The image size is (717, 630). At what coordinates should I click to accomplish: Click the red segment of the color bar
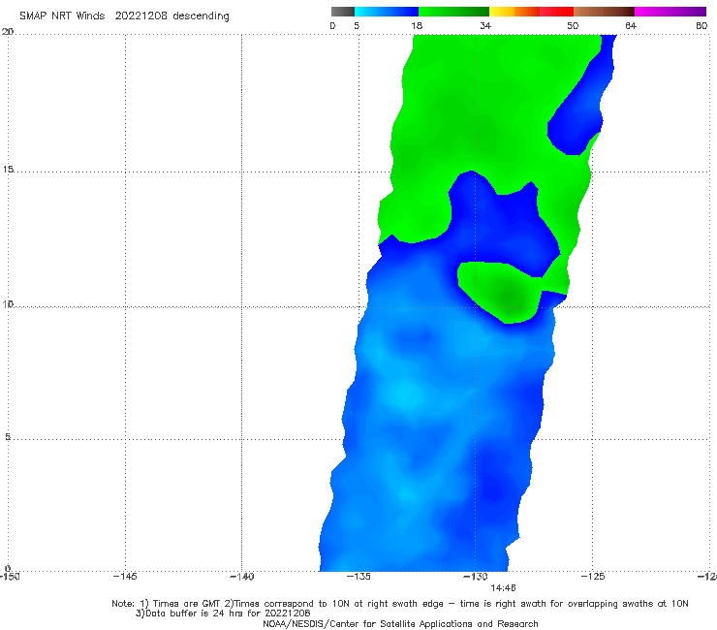pos(556,12)
